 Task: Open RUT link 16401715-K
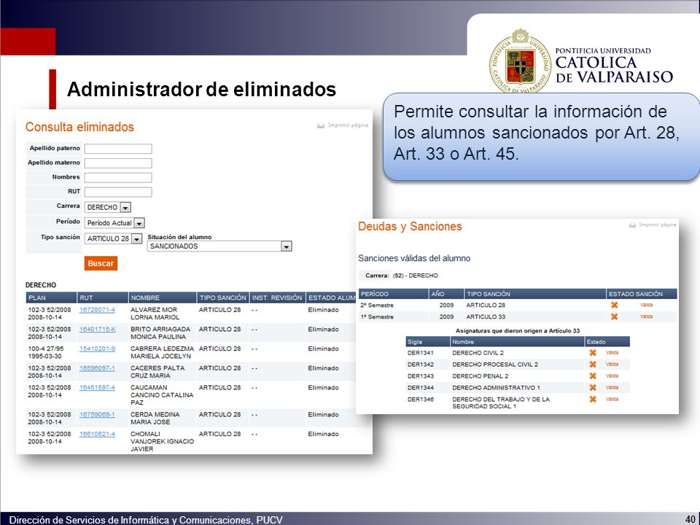click(97, 330)
